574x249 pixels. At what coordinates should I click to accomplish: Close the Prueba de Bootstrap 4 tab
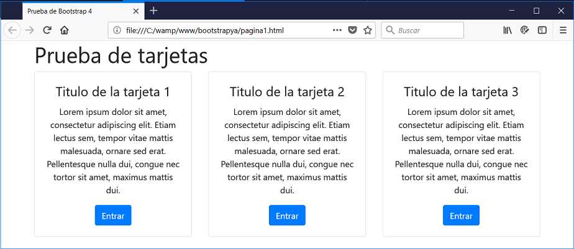136,11
